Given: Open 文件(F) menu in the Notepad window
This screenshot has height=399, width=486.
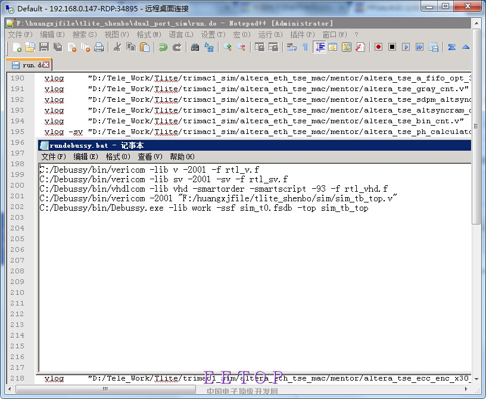Looking at the screenshot, I should click(54, 157).
